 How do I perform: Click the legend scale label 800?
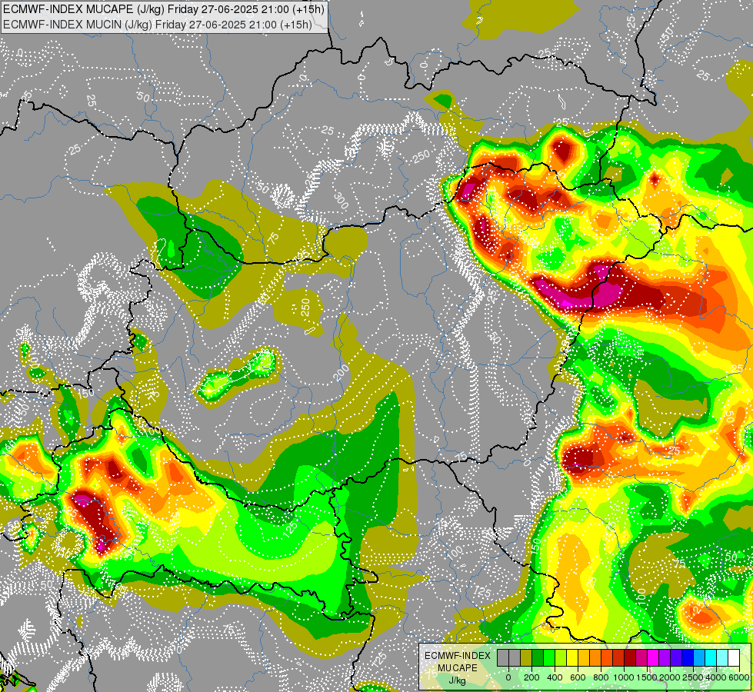(x=601, y=677)
